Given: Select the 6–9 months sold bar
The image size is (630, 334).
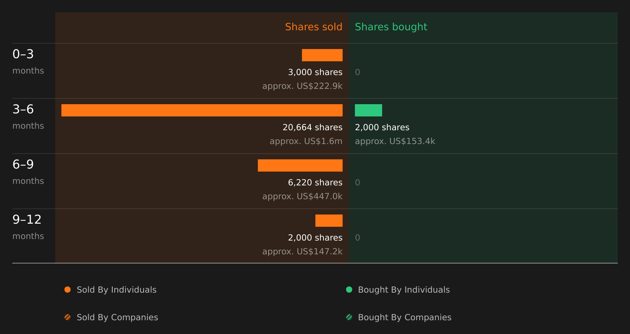Looking at the screenshot, I should (300, 165).
